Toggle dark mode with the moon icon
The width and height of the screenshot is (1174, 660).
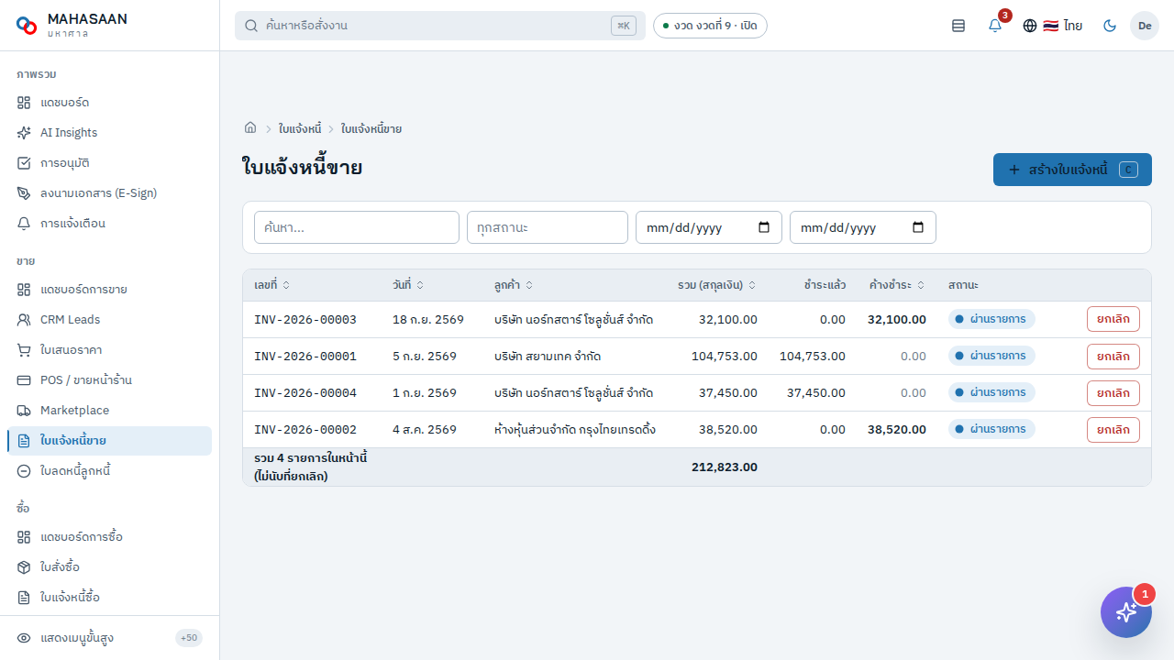point(1110,26)
